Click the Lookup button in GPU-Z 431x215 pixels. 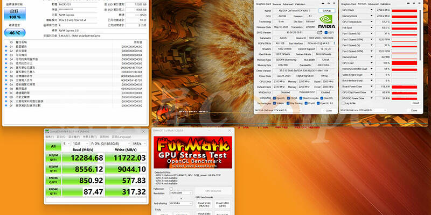point(327,11)
